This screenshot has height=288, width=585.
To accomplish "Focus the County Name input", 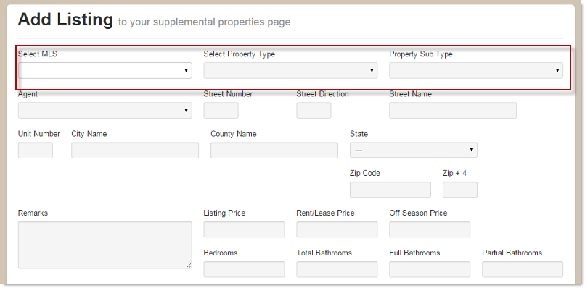I will [x=274, y=151].
